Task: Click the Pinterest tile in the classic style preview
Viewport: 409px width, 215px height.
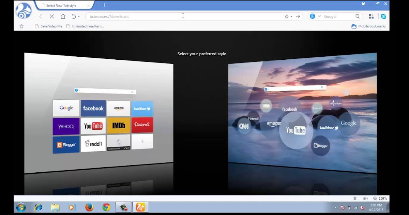Action: point(142,125)
